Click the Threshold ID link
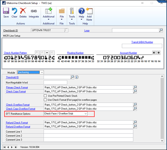167x150 pixels. tap(12, 77)
